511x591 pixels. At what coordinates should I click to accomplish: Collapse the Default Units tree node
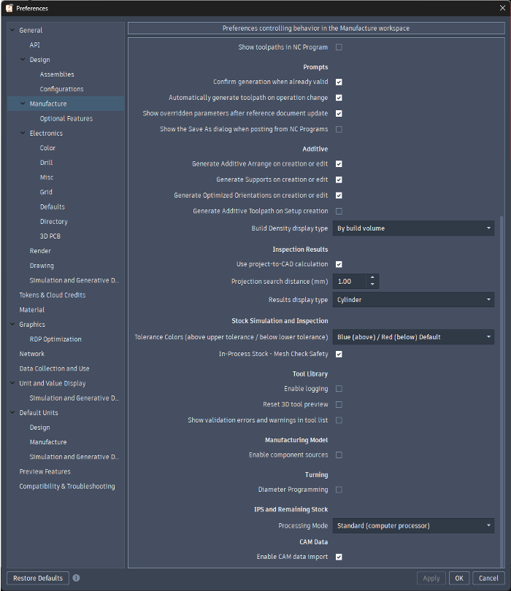(12, 413)
